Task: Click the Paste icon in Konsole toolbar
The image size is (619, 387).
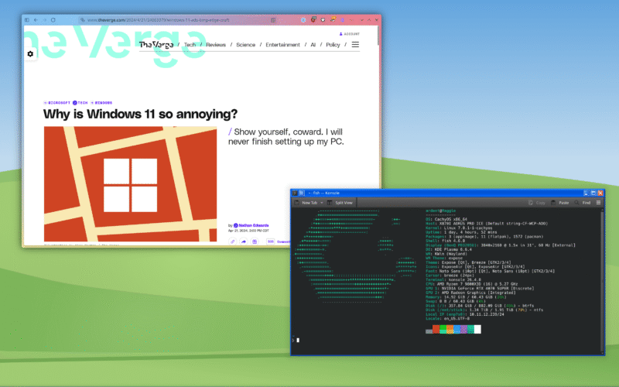Action: 561,202
